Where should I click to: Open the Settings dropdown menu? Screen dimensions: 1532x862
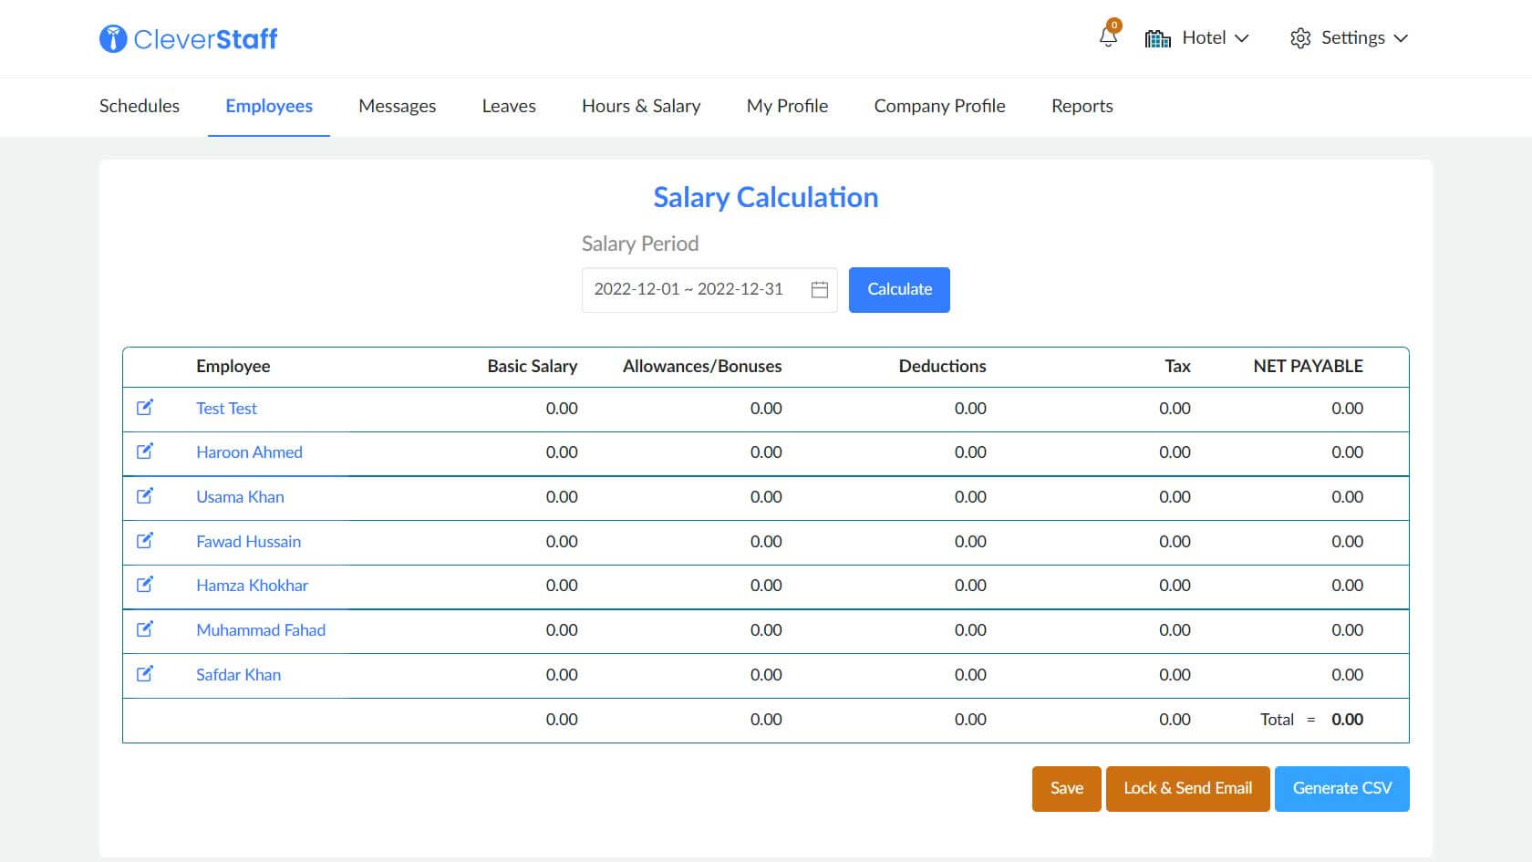pos(1349,38)
